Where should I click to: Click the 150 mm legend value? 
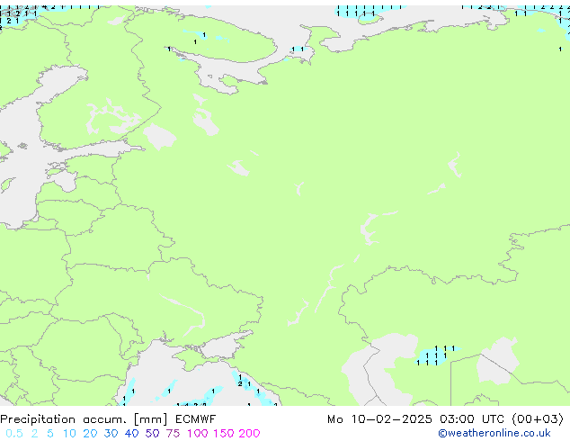224,434
